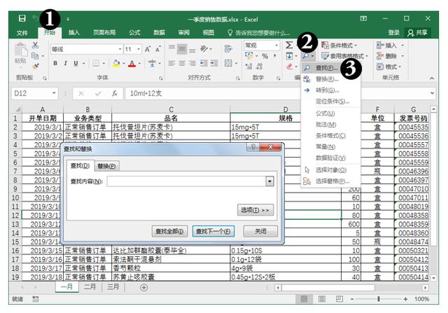Viewport: 448px width, 313px height.
Task: Click the Paste clipboard icon
Action: (20, 50)
